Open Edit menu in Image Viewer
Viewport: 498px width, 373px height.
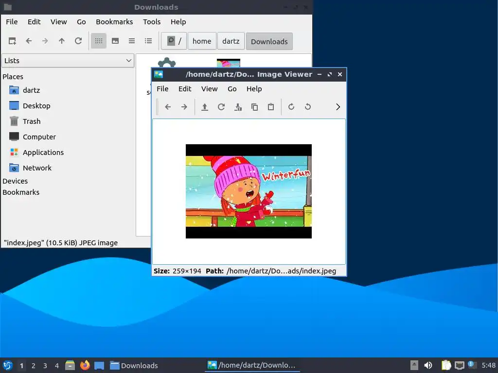(x=185, y=89)
